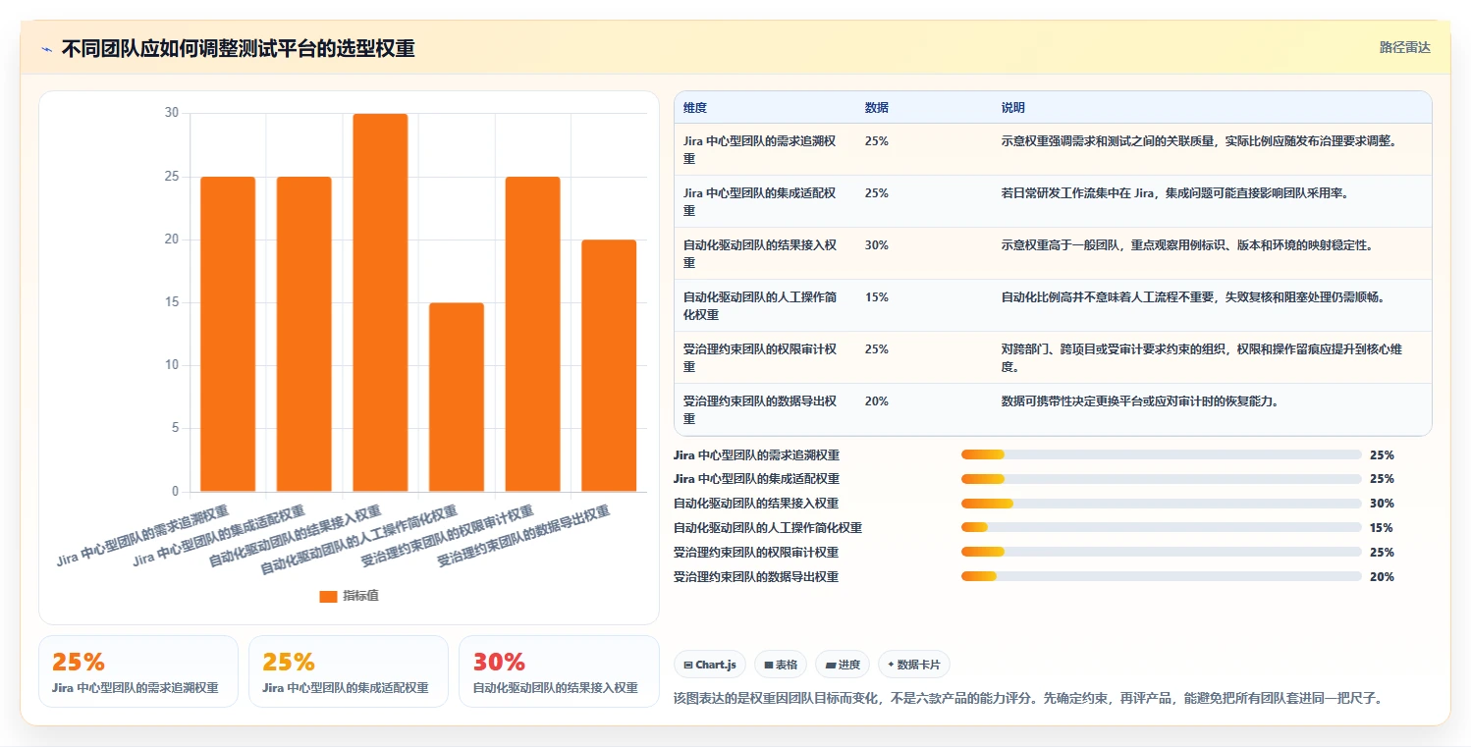Open the orange 25% 需求追溯权重 data card
Viewport: 1471px width, 747px height.
[138, 671]
